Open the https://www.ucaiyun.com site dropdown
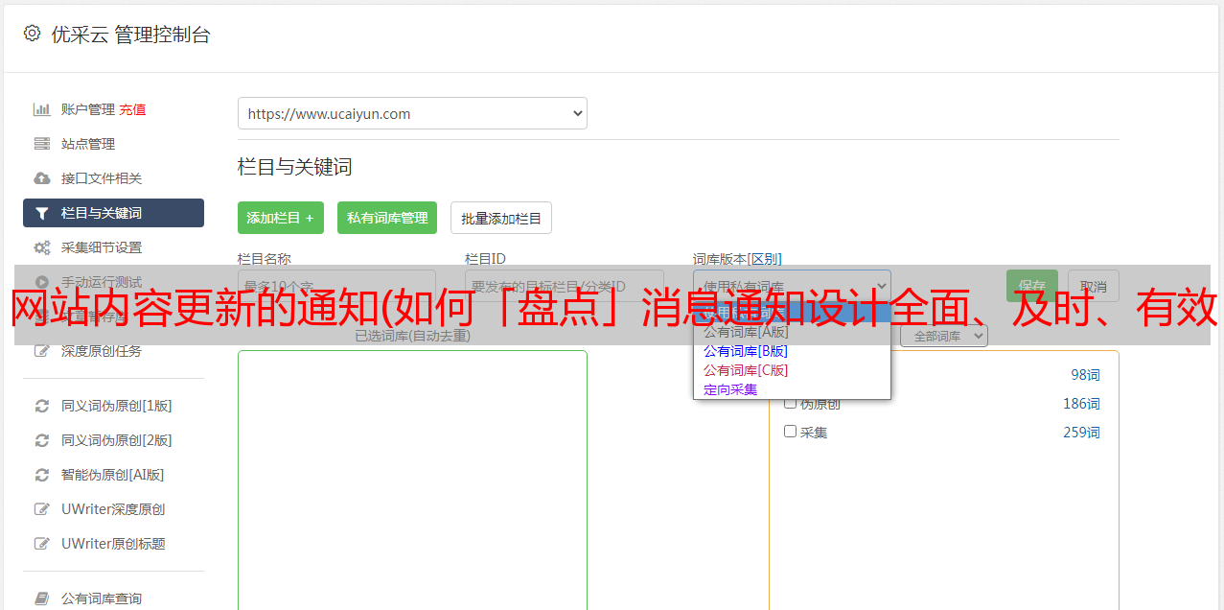 click(x=412, y=113)
